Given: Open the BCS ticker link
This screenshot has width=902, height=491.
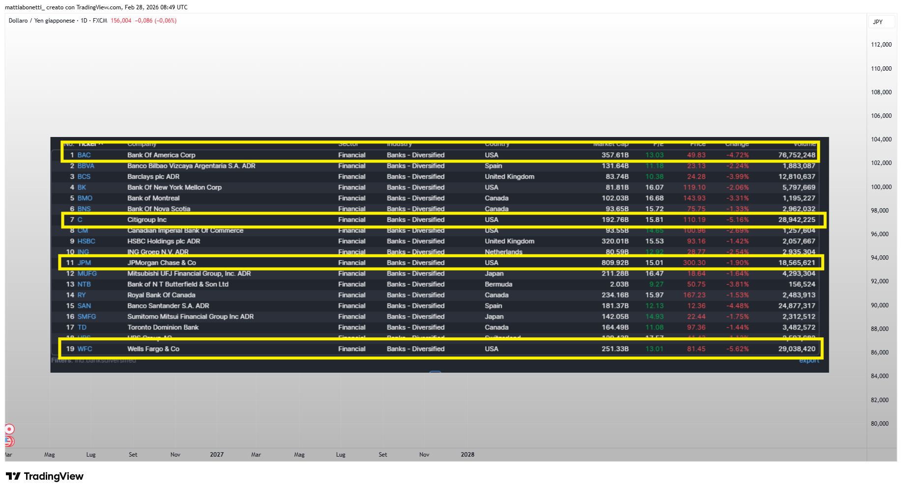Looking at the screenshot, I should (84, 177).
